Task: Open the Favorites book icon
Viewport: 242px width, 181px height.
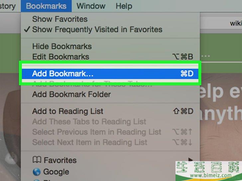Action: coord(37,160)
